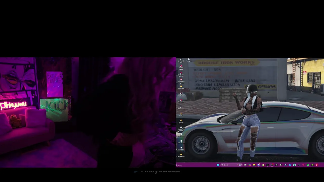This screenshot has width=324, height=182.
Task: Launch VALORANT from the desktop
Action: [x=181, y=94]
